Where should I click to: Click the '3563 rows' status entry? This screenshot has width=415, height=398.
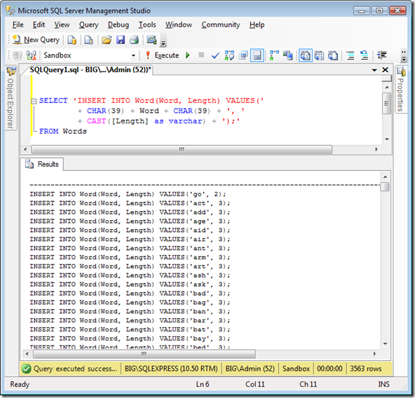[366, 369]
